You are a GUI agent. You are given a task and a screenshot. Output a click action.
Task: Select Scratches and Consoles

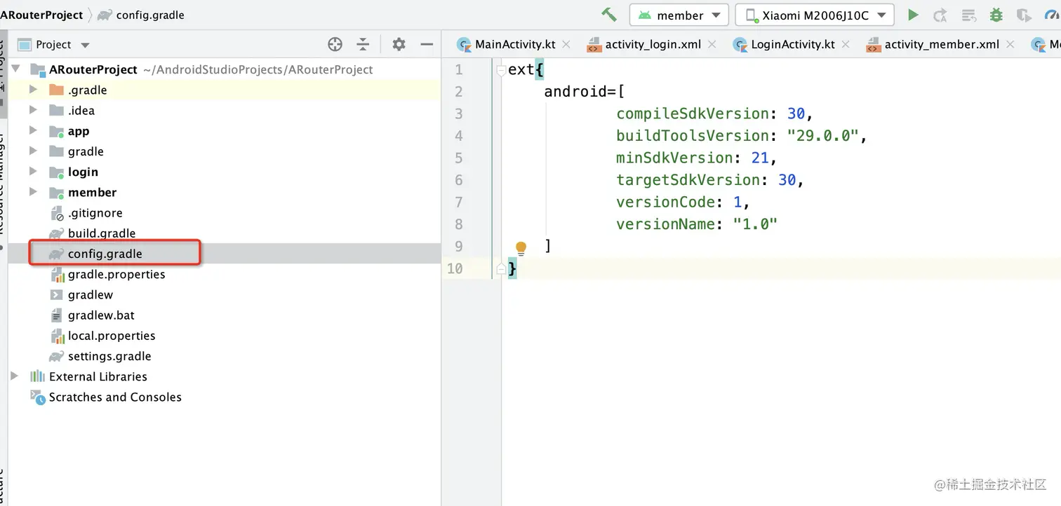[115, 397]
